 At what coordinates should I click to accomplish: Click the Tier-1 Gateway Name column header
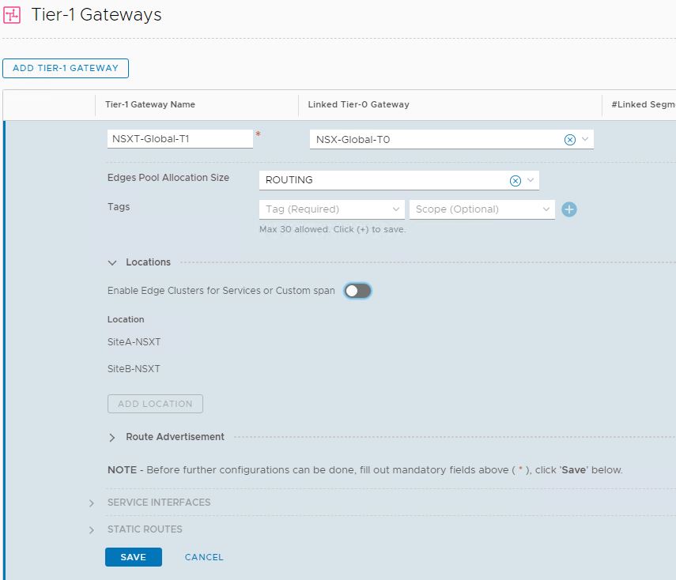point(150,104)
